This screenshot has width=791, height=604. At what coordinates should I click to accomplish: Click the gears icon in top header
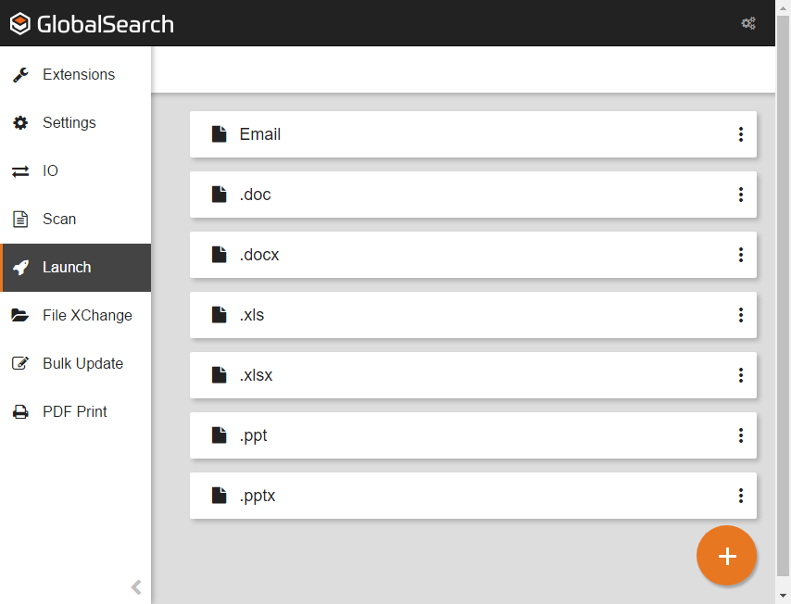pyautogui.click(x=748, y=24)
